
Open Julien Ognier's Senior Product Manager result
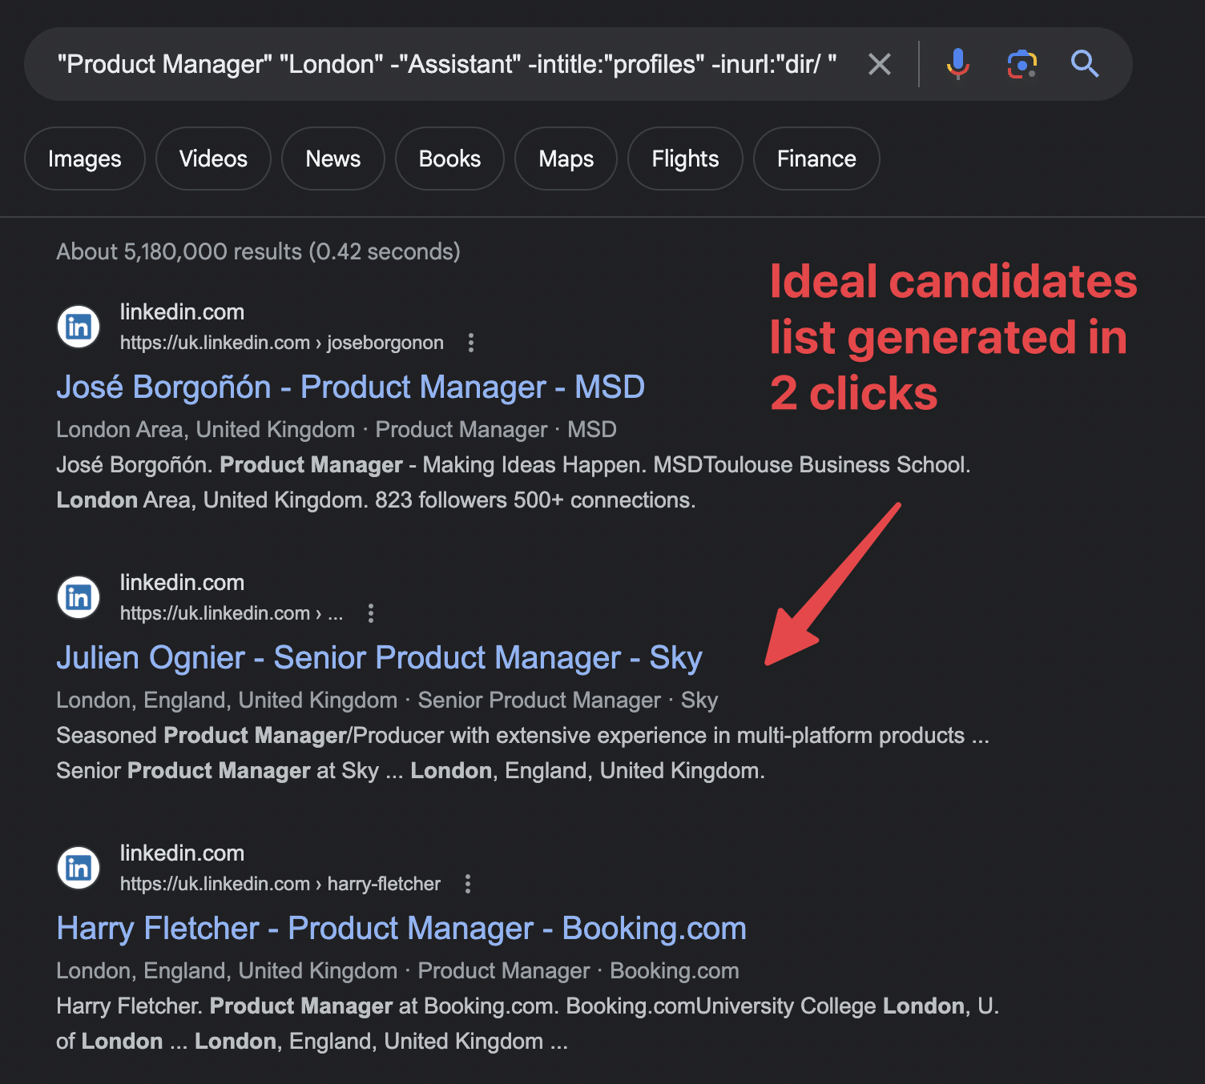(378, 657)
